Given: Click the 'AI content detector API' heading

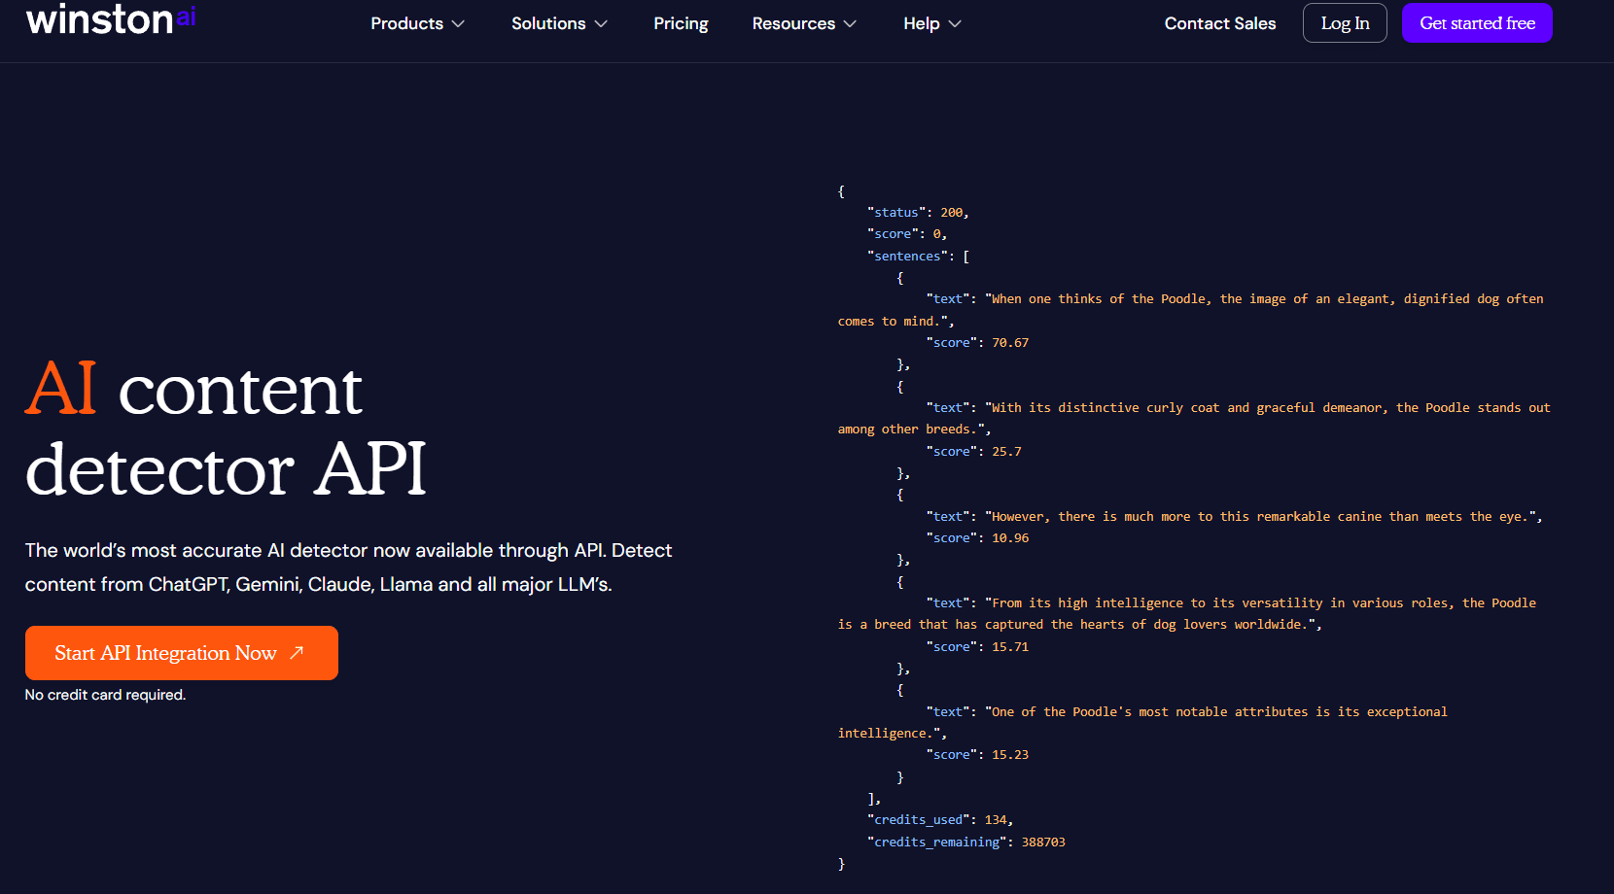Looking at the screenshot, I should [226, 429].
